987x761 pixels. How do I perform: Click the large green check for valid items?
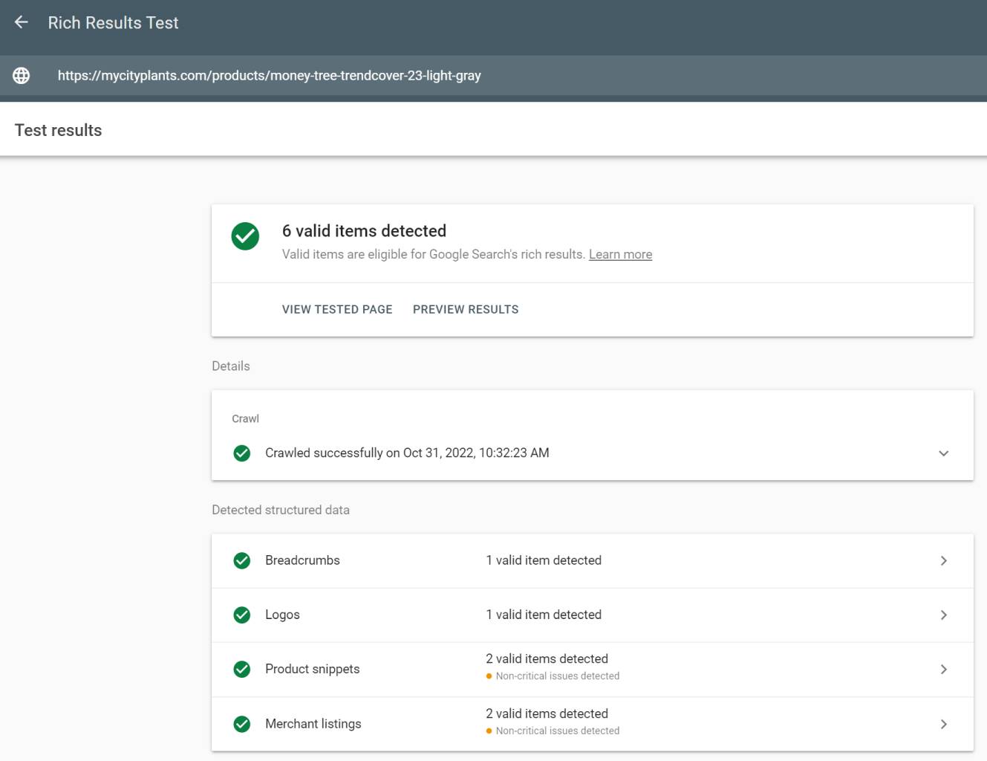click(x=245, y=236)
